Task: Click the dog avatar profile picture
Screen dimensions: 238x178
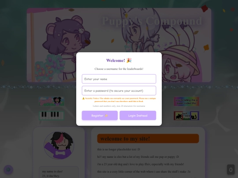Action: [x=59, y=145]
